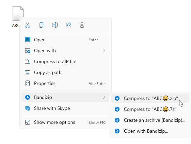Click the Copy icon in top row
This screenshot has width=191, height=144.
[x=41, y=25]
